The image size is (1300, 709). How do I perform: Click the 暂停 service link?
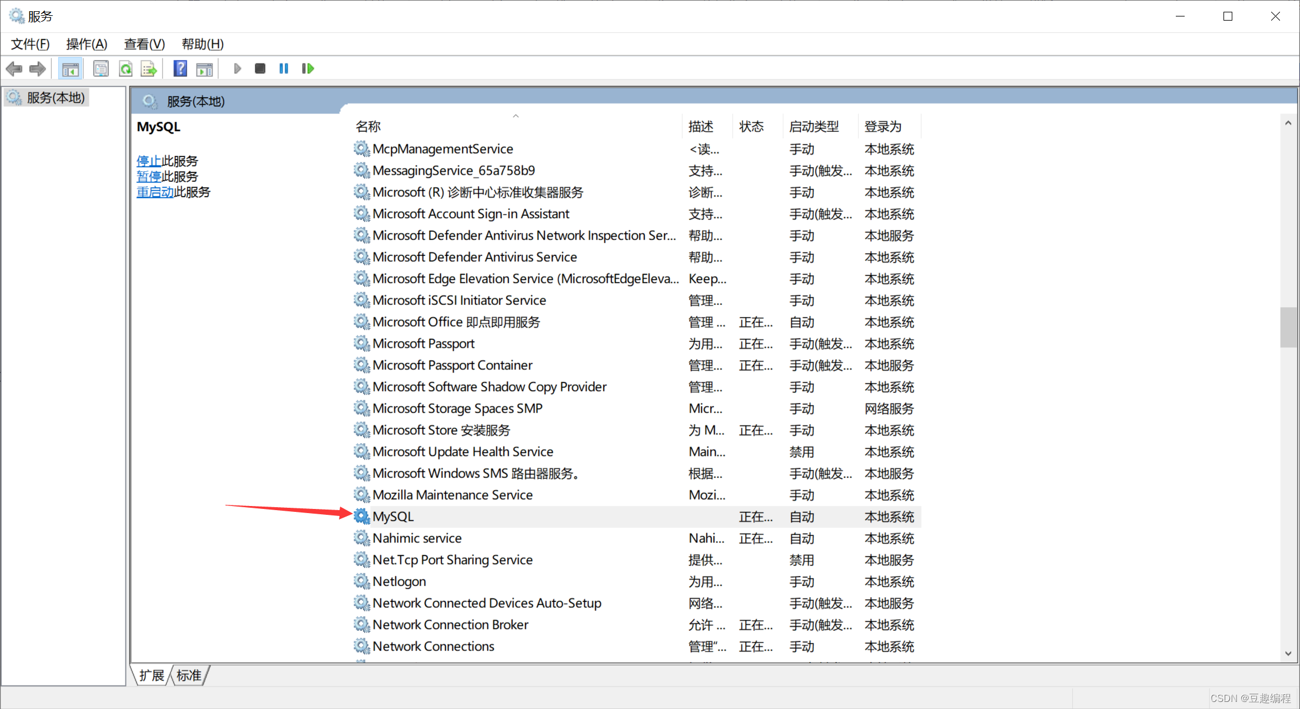(149, 177)
